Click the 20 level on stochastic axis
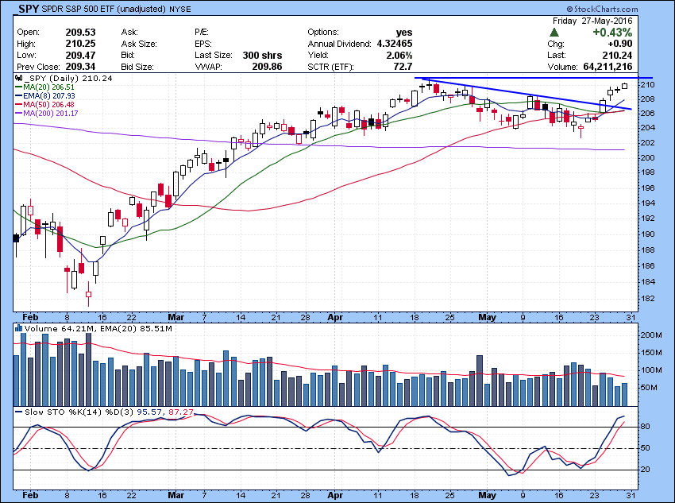 [x=646, y=470]
